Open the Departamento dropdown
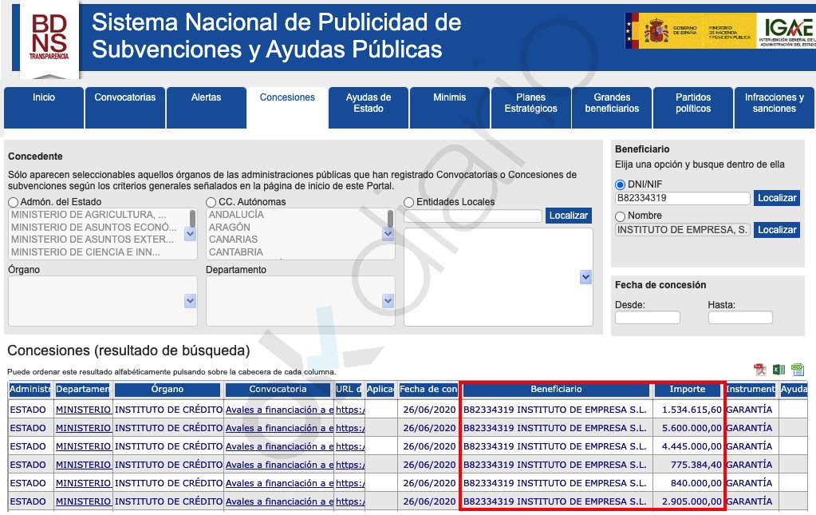The height and width of the screenshot is (515, 816). point(388,300)
